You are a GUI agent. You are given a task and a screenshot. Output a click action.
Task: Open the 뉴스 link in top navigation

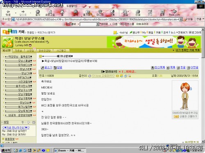click(x=173, y=33)
